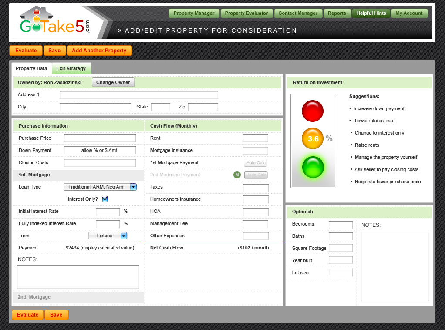Click the Bedrooms input box
The image size is (445, 330).
coord(340,225)
